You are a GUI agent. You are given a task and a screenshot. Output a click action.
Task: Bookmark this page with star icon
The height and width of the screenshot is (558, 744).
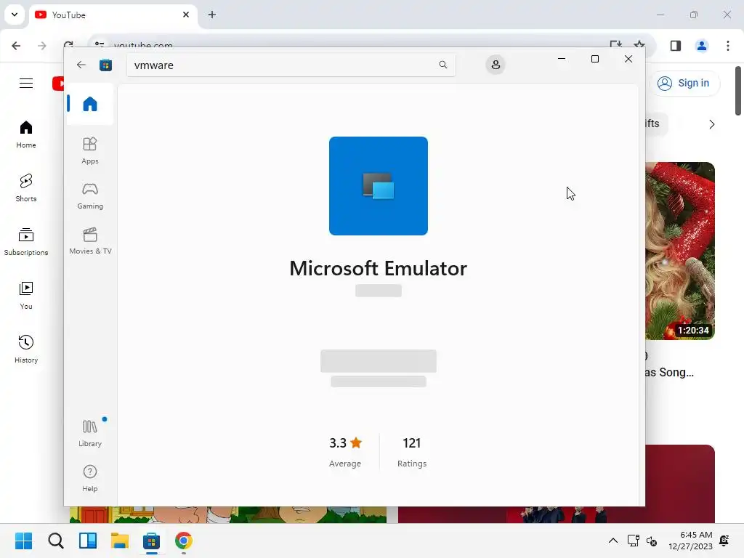[x=639, y=44]
